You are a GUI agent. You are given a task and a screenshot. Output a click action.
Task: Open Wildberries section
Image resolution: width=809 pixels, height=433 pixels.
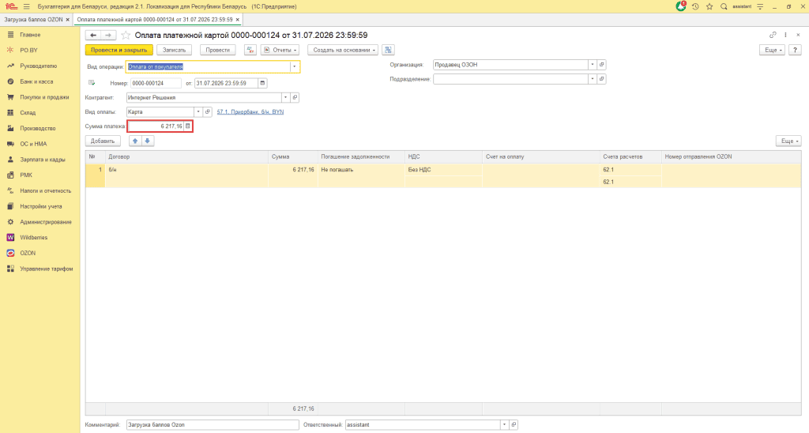(x=33, y=237)
